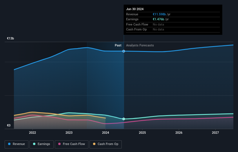Click the €0 y-axis label
Viewport: 238px width, 152px height.
click(x=9, y=125)
